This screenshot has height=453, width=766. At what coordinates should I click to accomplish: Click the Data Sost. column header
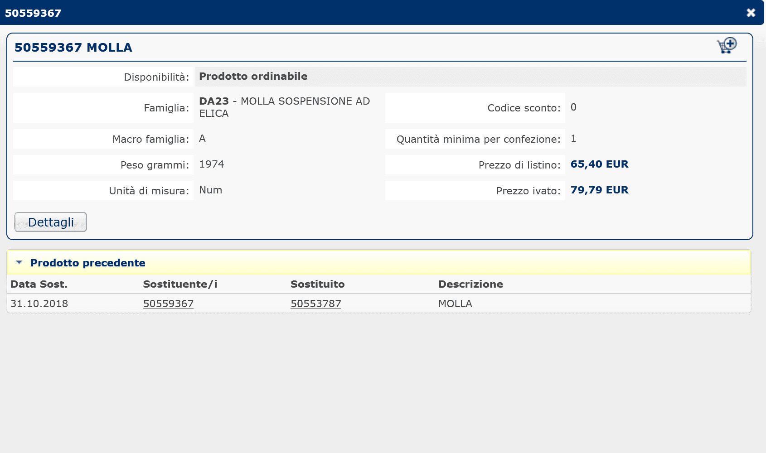(39, 284)
